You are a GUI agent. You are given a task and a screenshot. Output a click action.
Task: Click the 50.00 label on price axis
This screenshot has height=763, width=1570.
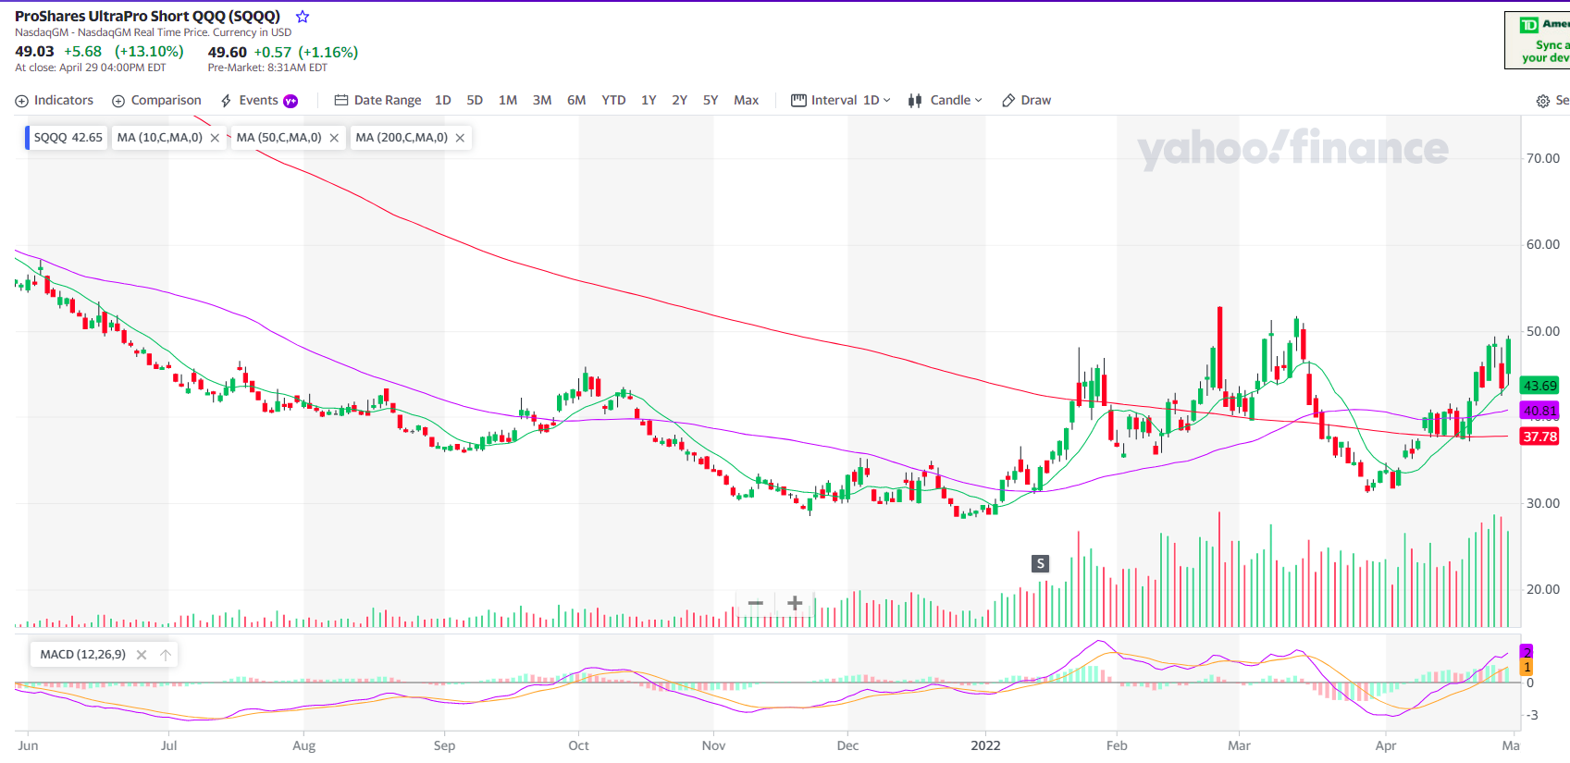[x=1542, y=331]
